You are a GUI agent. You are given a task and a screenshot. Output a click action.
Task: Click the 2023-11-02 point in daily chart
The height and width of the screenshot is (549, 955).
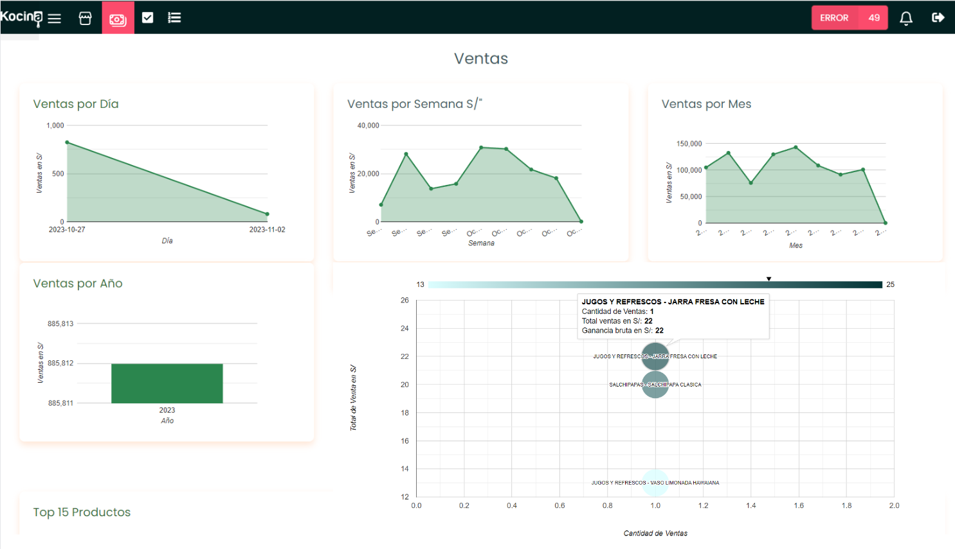[x=268, y=214]
